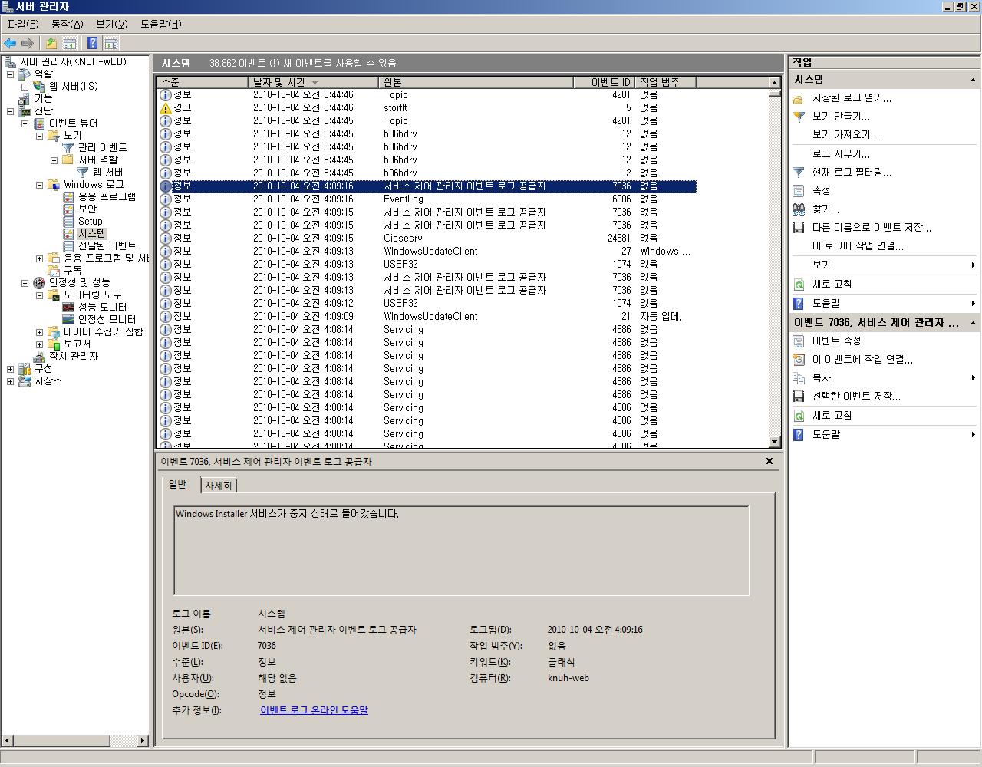Screen dimensions: 982x767
Task: Toggle the action pane show/hide toolbar button
Action: (x=111, y=44)
